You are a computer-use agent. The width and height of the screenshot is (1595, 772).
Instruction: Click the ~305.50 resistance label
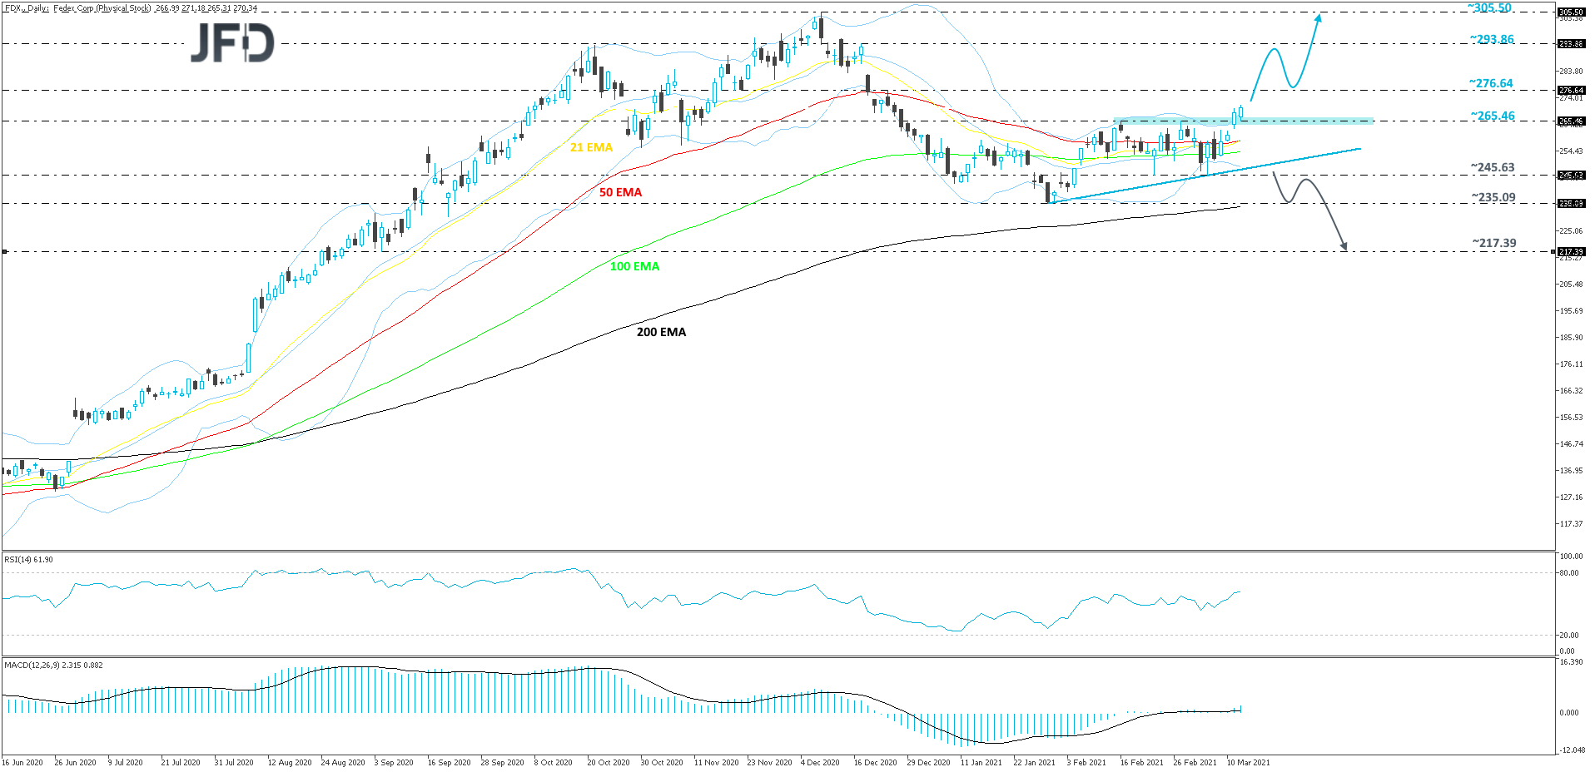(1489, 7)
